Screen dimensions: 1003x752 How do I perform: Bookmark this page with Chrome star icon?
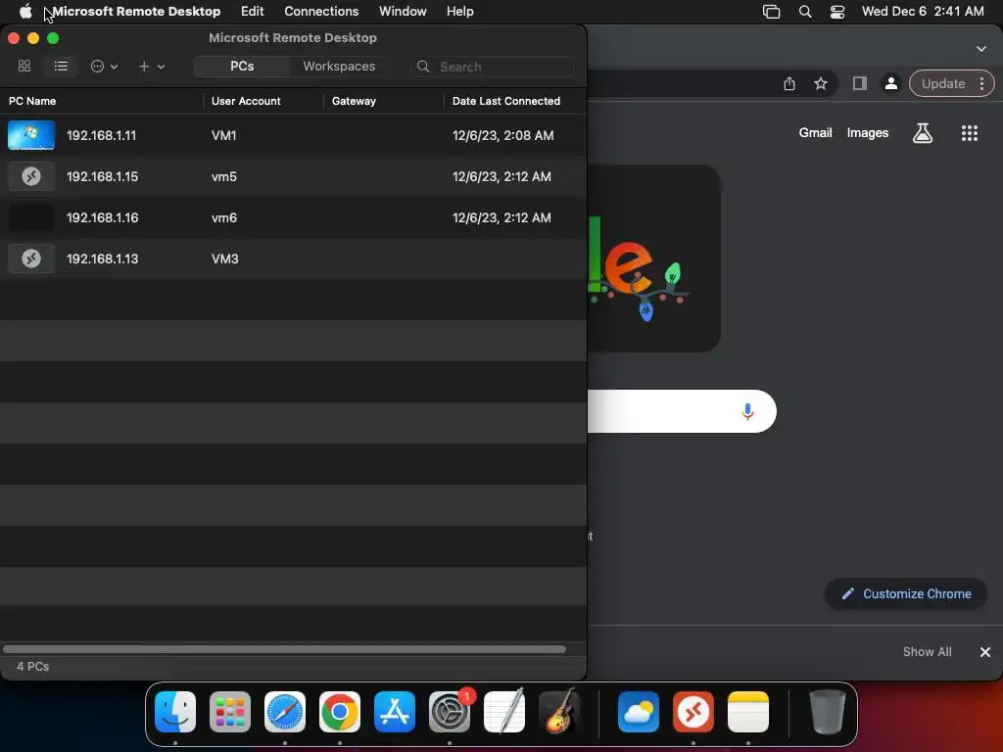(x=821, y=83)
